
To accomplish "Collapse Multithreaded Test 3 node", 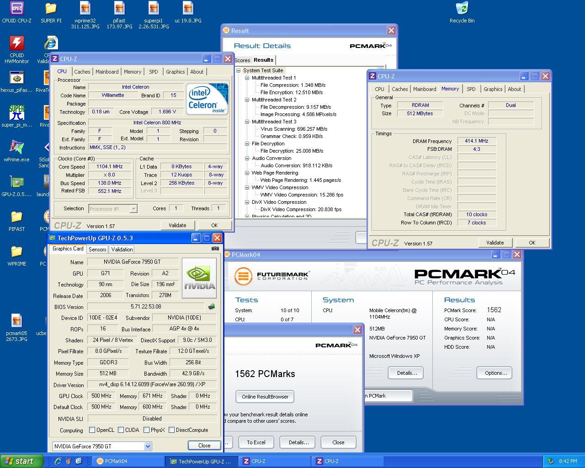I will click(247, 122).
